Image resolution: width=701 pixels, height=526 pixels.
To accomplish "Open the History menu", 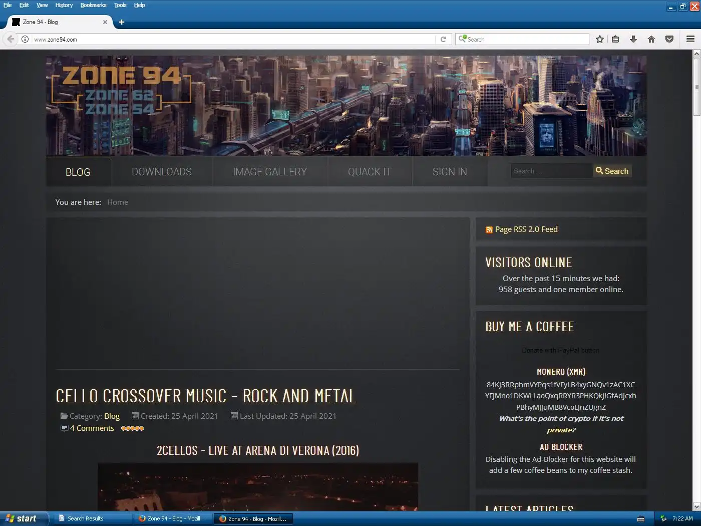I will [x=64, y=5].
